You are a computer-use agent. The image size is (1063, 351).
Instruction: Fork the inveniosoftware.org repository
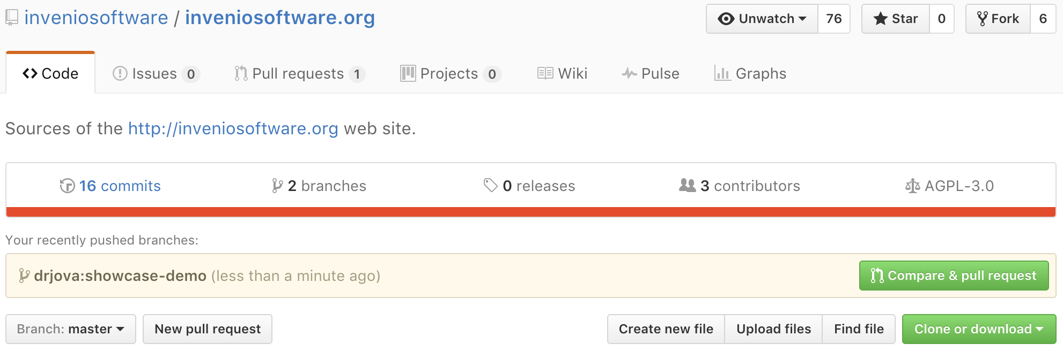tap(998, 19)
